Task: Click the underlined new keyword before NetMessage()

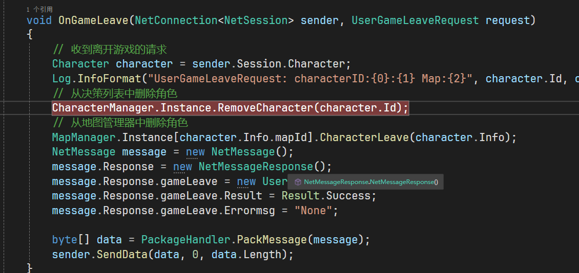Action: click(x=195, y=152)
